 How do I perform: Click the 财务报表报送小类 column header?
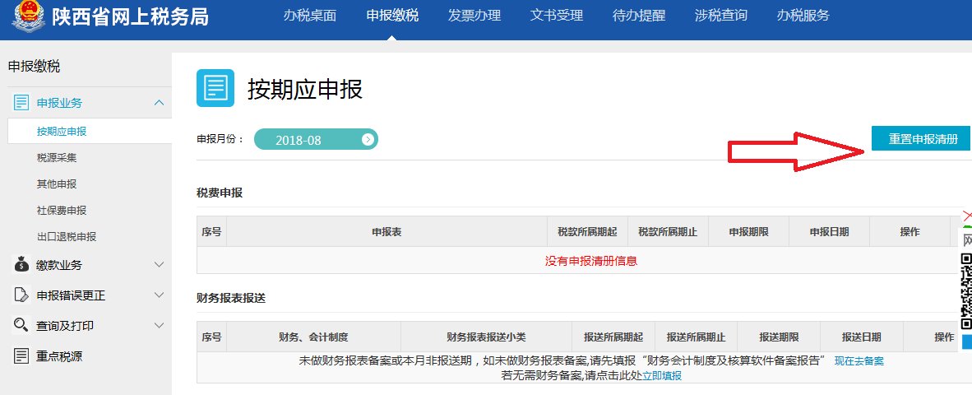coord(487,337)
